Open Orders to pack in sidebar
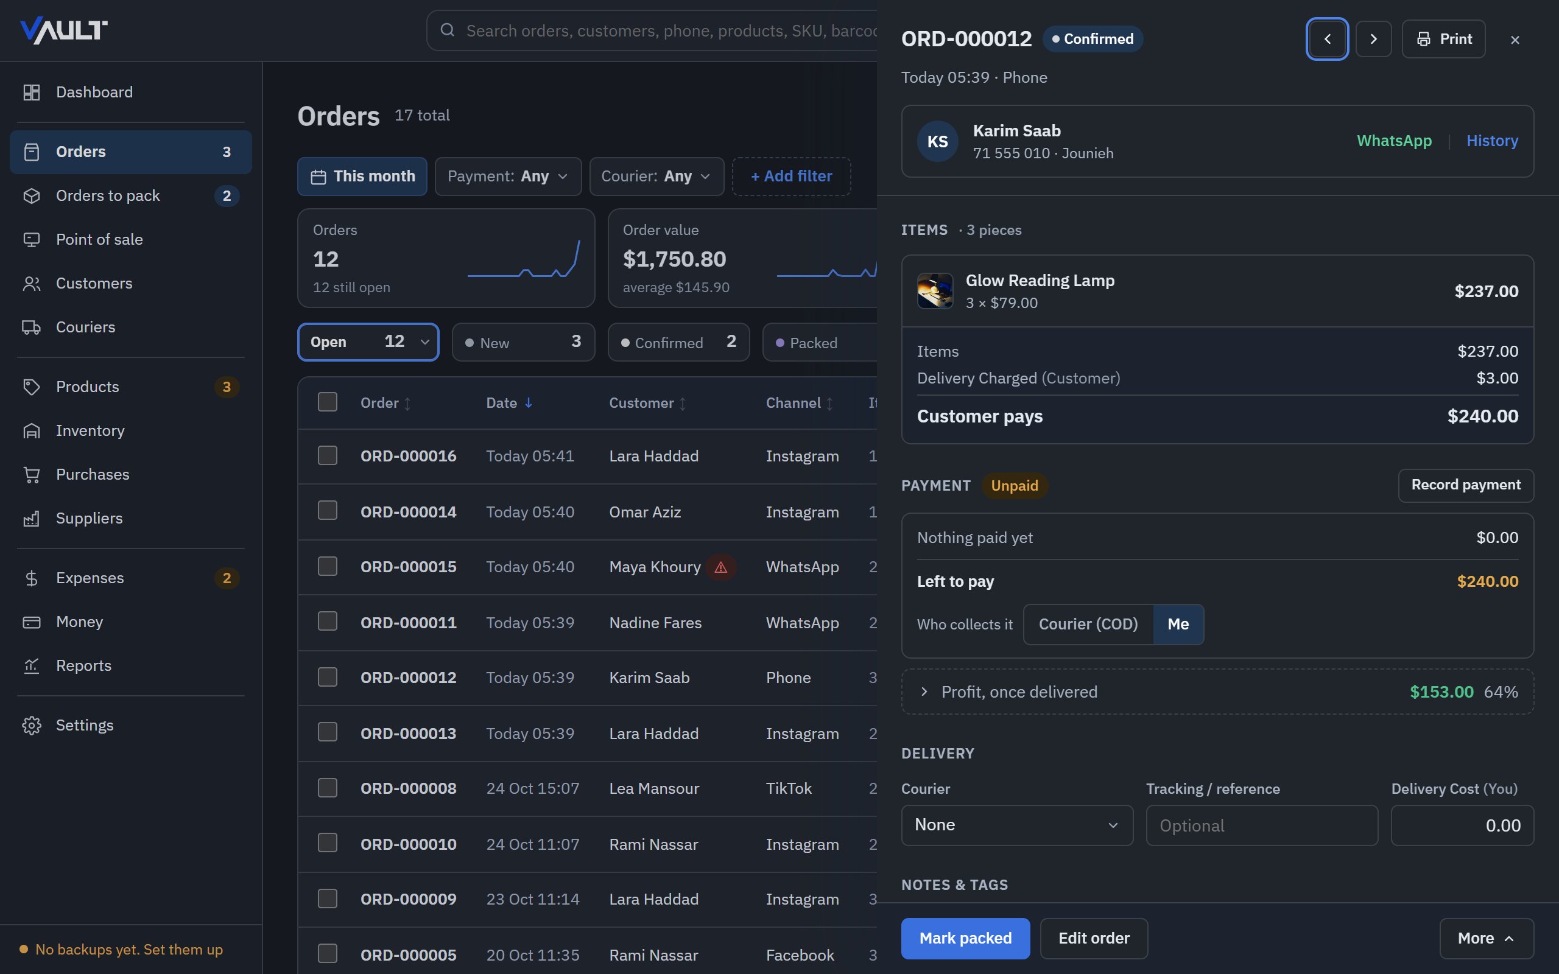This screenshot has width=1559, height=974. coord(131,196)
